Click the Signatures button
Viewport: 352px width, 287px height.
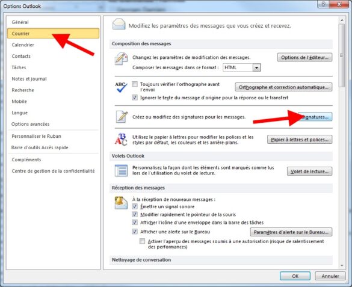(315, 117)
